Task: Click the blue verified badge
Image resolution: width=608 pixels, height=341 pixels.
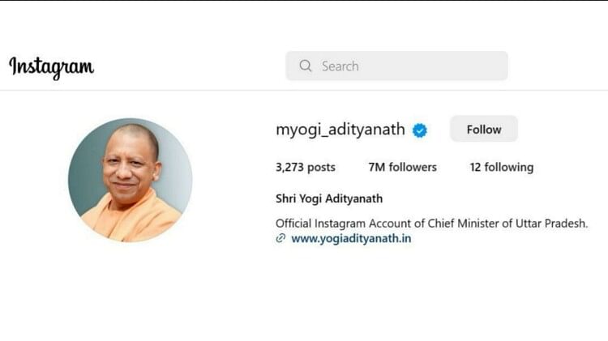Action: tap(420, 130)
